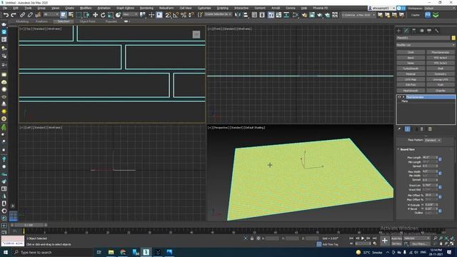Screen dimensions: 457x257
Task: Open the Graph Editors menu
Action: [125, 8]
